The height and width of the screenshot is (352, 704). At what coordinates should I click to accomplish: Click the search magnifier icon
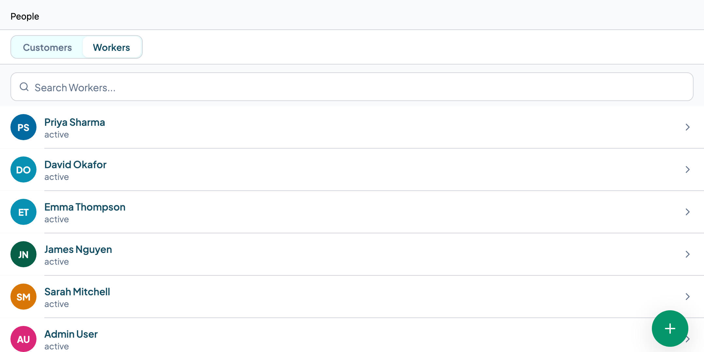pos(24,87)
